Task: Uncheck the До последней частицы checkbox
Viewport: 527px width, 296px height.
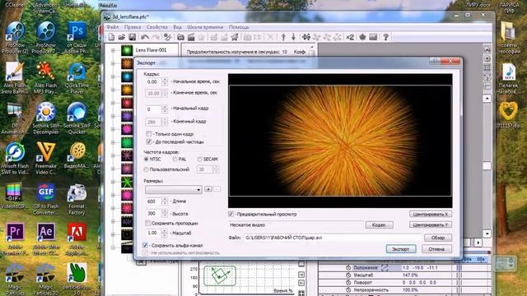Action: coord(149,142)
